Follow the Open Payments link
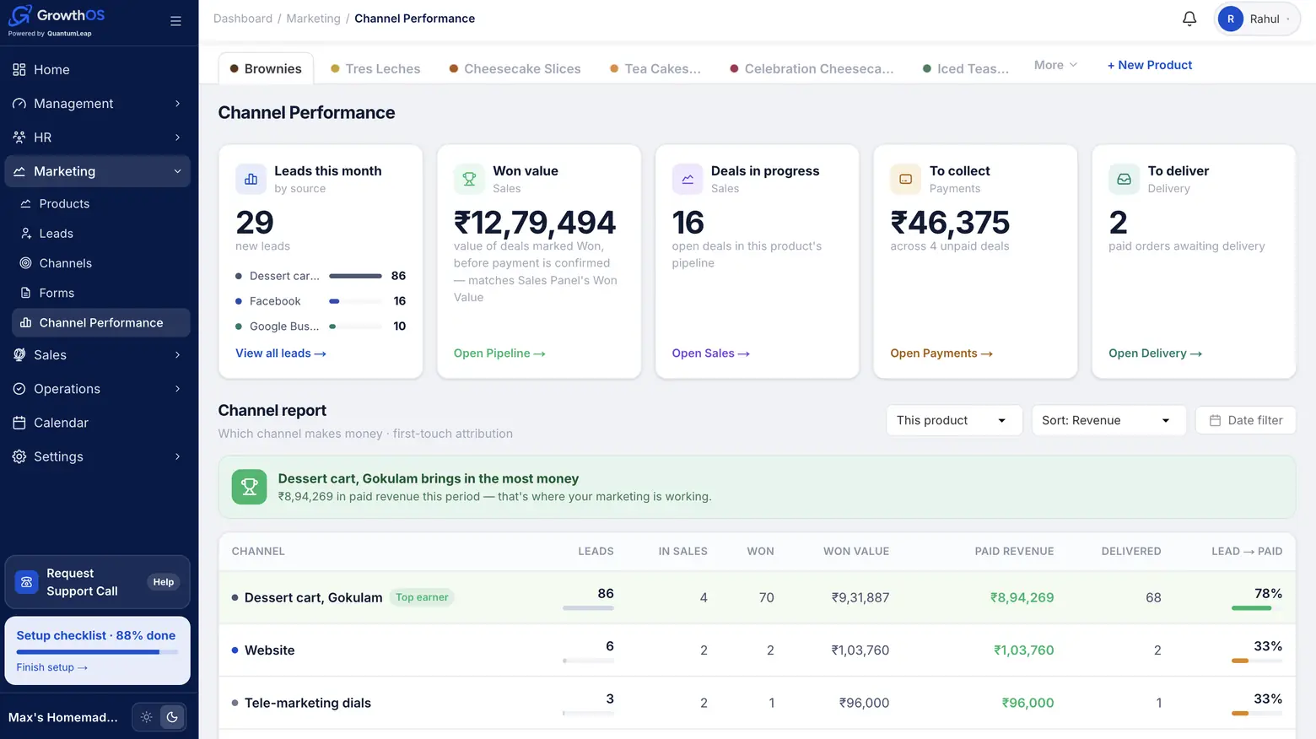Screen dimensions: 1316x739 pyautogui.click(x=941, y=353)
